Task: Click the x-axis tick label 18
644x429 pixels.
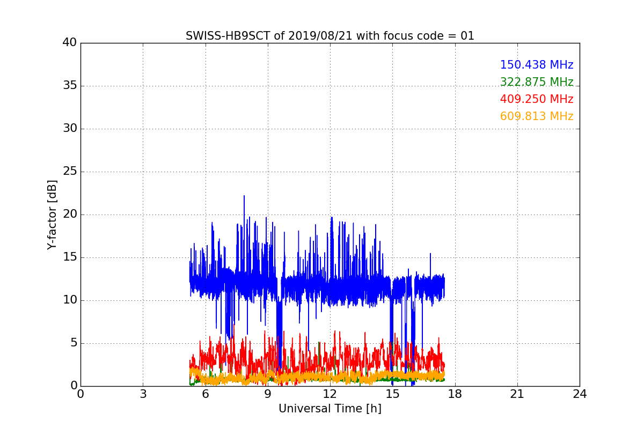Action: pos(455,394)
